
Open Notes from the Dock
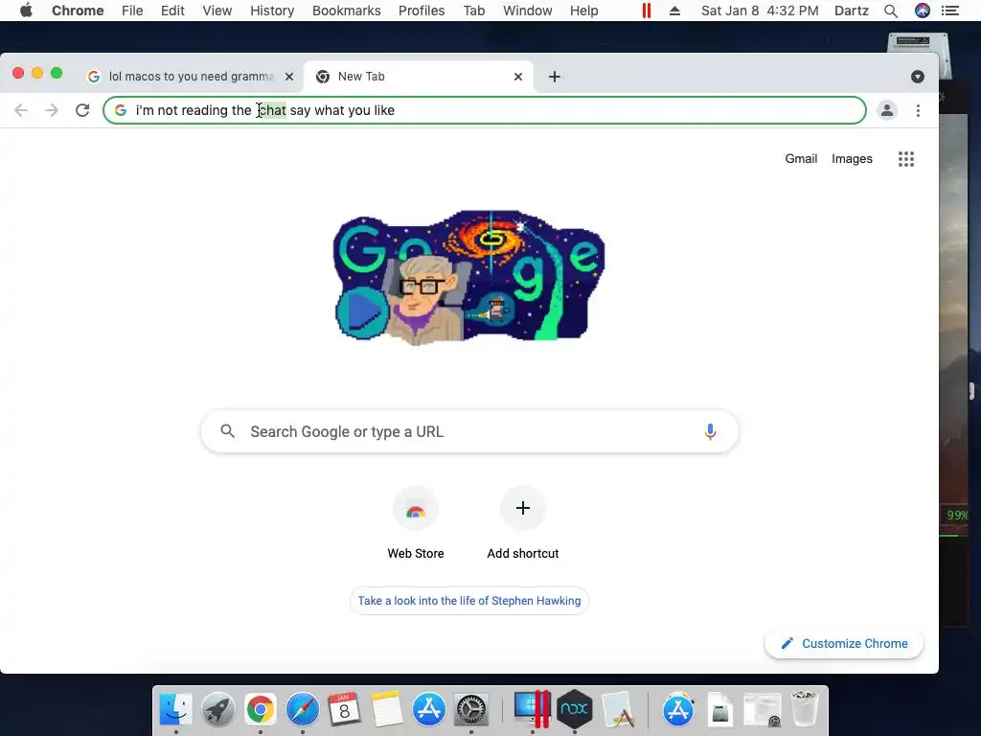[386, 710]
